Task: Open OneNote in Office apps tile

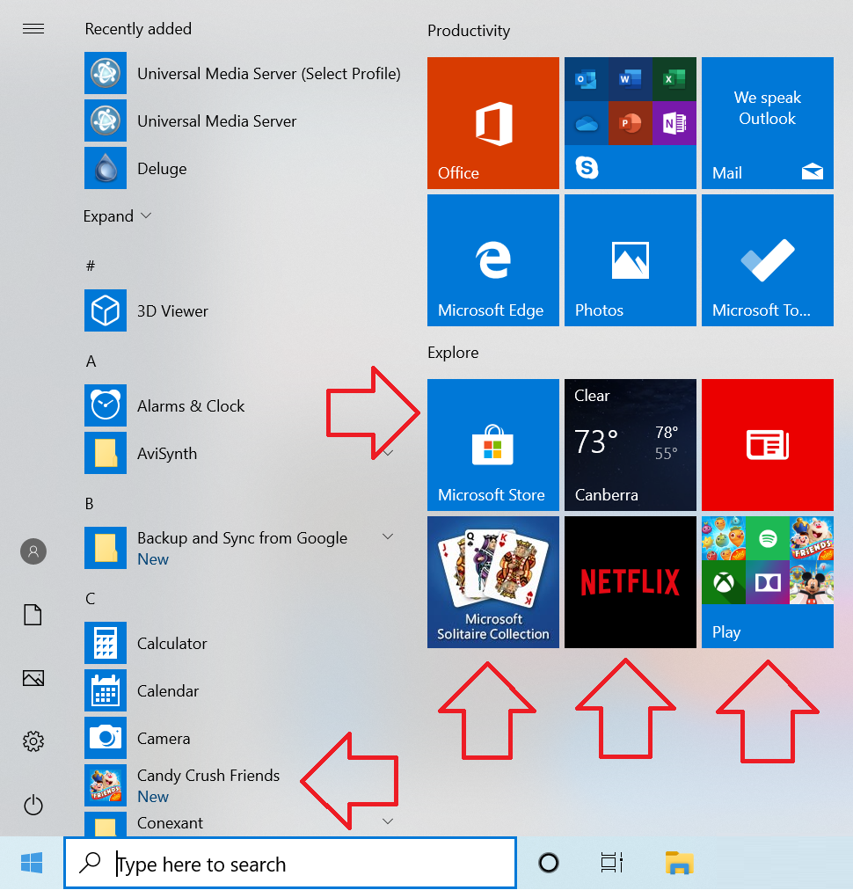Action: [674, 122]
